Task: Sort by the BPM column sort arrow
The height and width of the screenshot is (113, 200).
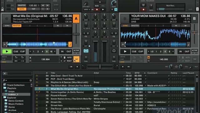Action: 145,73
